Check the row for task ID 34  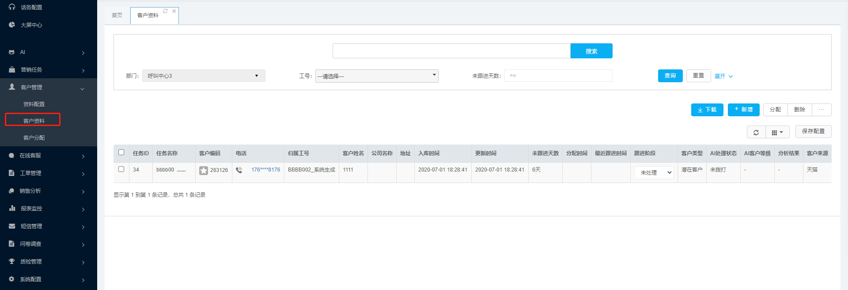(x=121, y=169)
